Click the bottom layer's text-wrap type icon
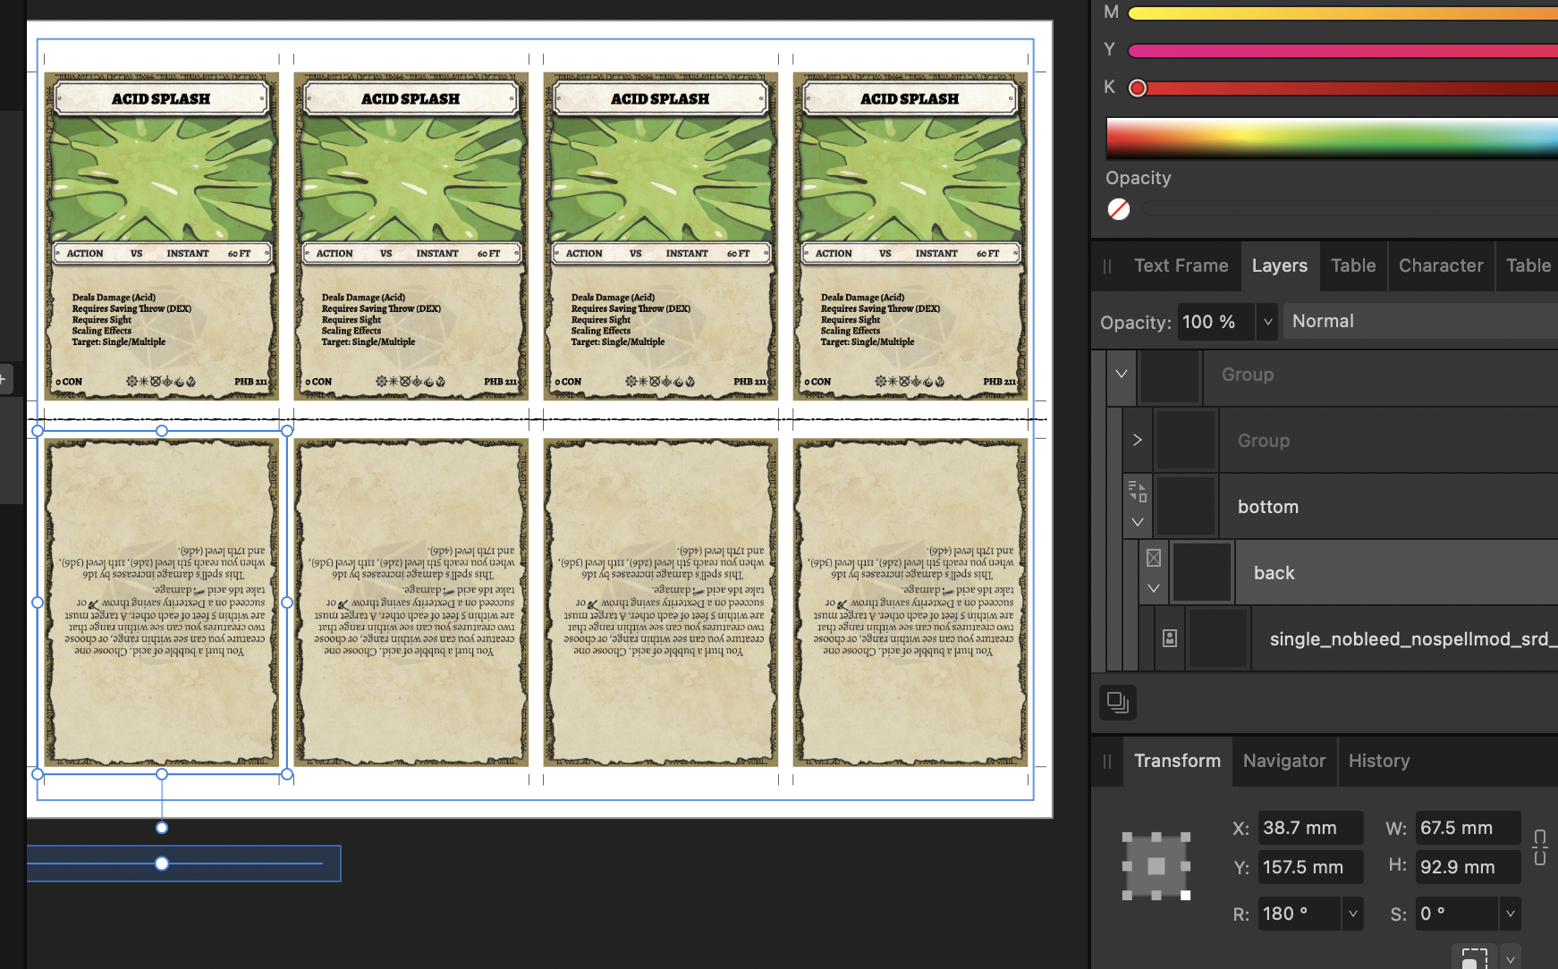The width and height of the screenshot is (1558, 969). (x=1138, y=491)
